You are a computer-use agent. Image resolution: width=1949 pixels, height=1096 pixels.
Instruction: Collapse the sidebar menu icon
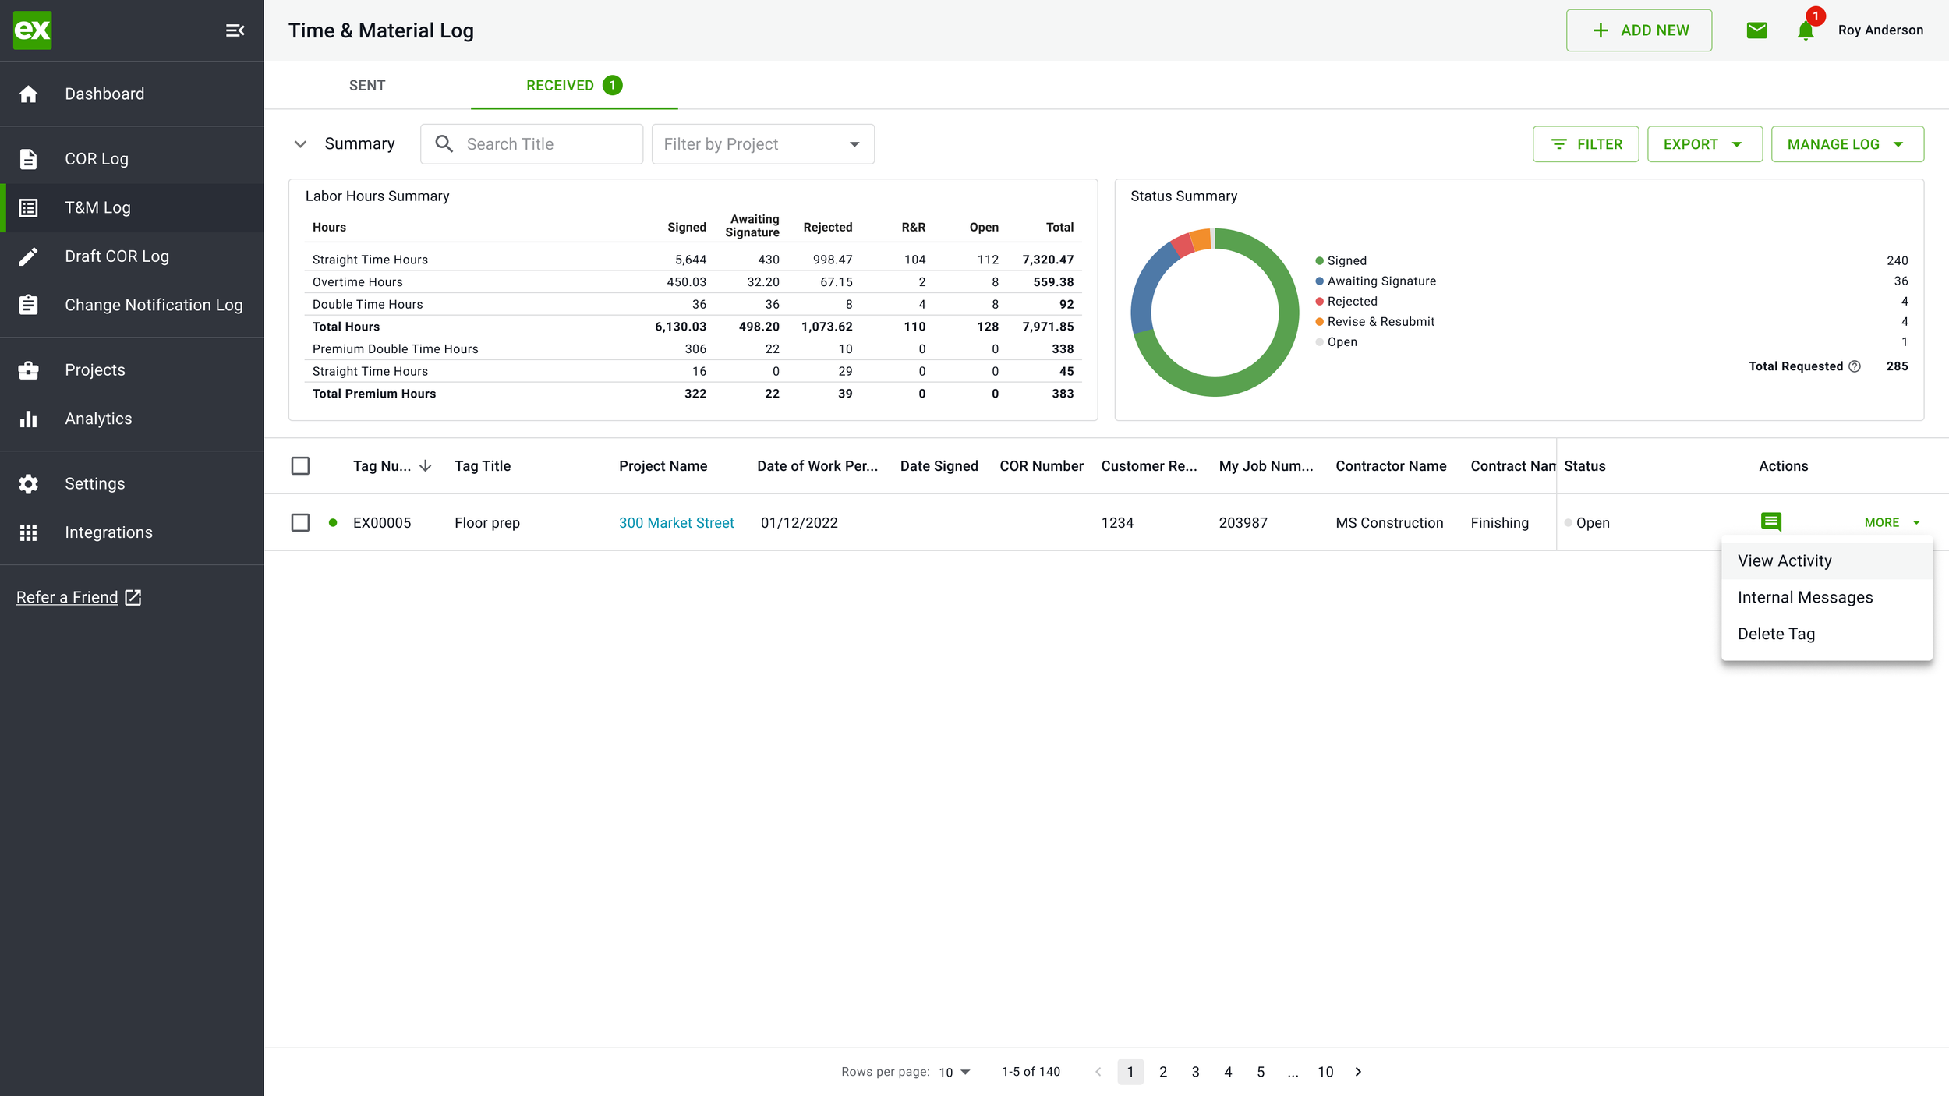[x=235, y=30]
